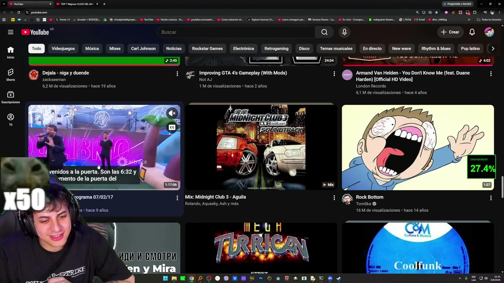Select the Mixes chip
Image resolution: width=504 pixels, height=283 pixels.
115,48
